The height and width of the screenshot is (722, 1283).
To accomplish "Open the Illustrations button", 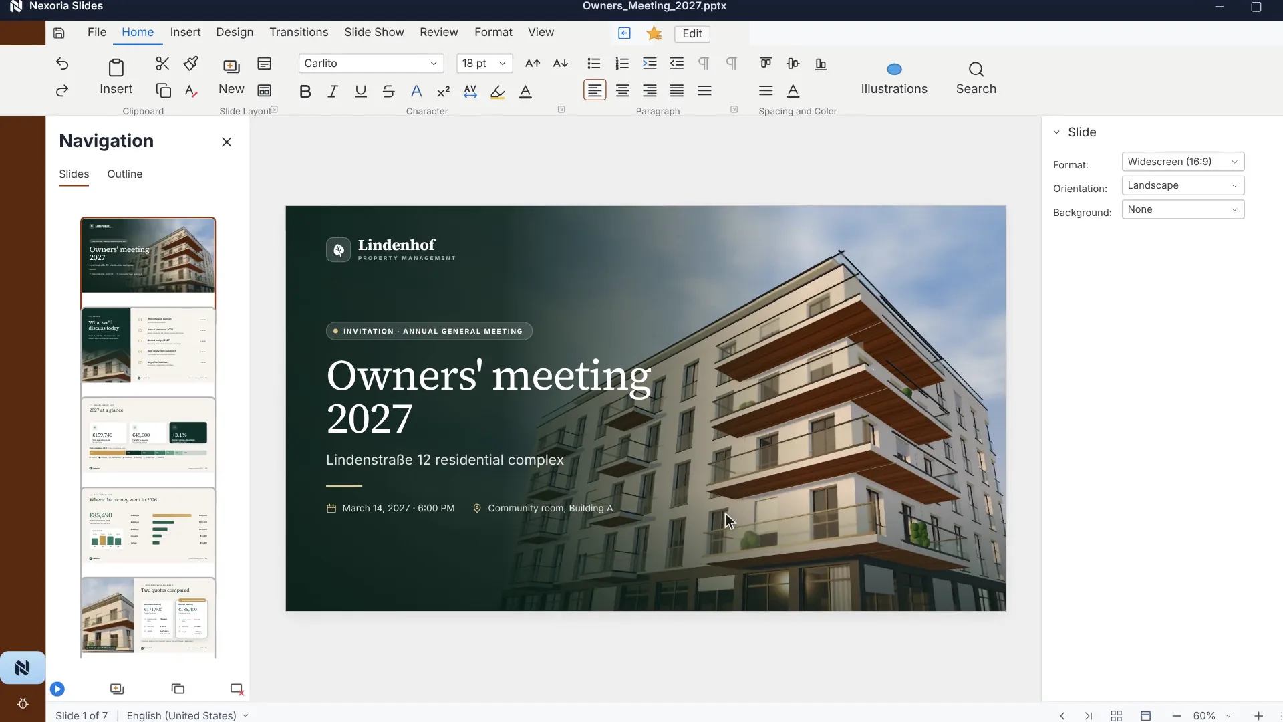I will click(x=894, y=78).
